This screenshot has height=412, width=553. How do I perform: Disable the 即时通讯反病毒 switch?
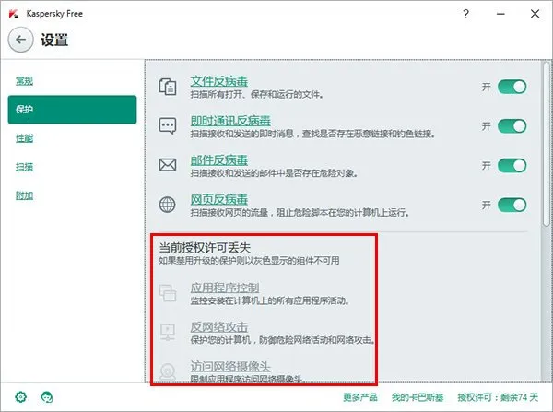[x=512, y=125]
